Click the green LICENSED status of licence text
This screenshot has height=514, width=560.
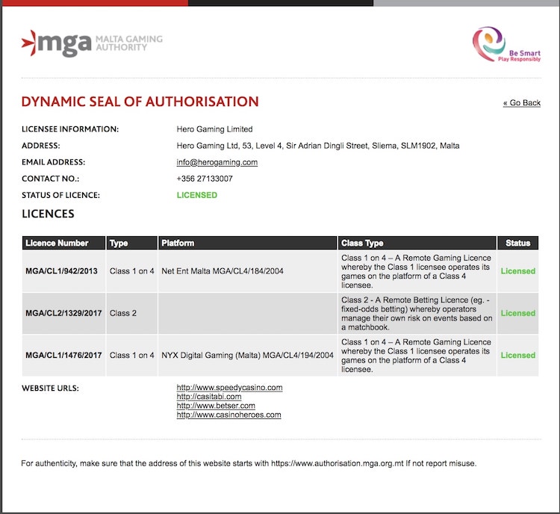[x=197, y=195]
